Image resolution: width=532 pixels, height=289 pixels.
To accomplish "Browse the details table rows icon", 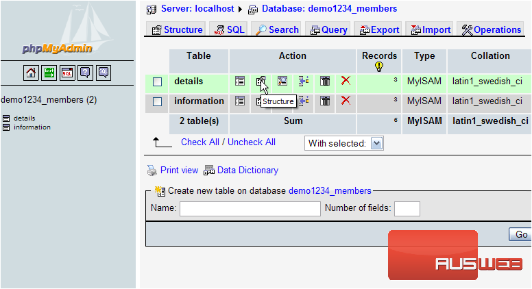I will pos(240,81).
